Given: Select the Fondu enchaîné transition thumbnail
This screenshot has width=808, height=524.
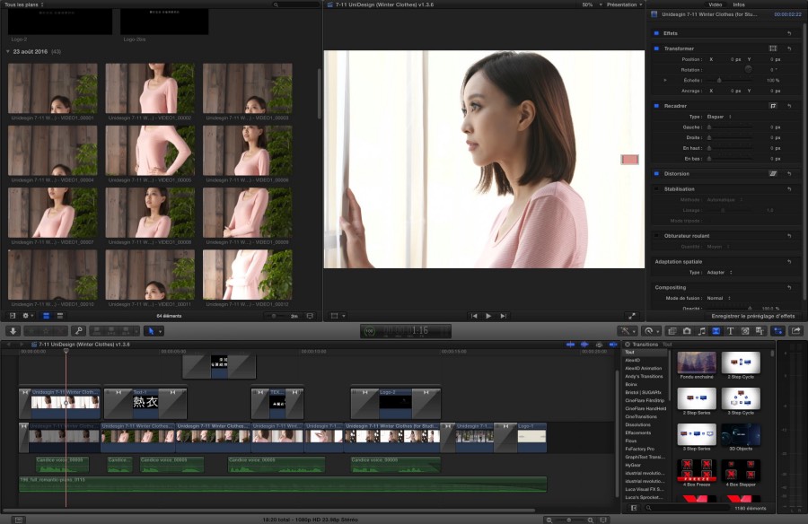Looking at the screenshot, I should click(x=696, y=362).
